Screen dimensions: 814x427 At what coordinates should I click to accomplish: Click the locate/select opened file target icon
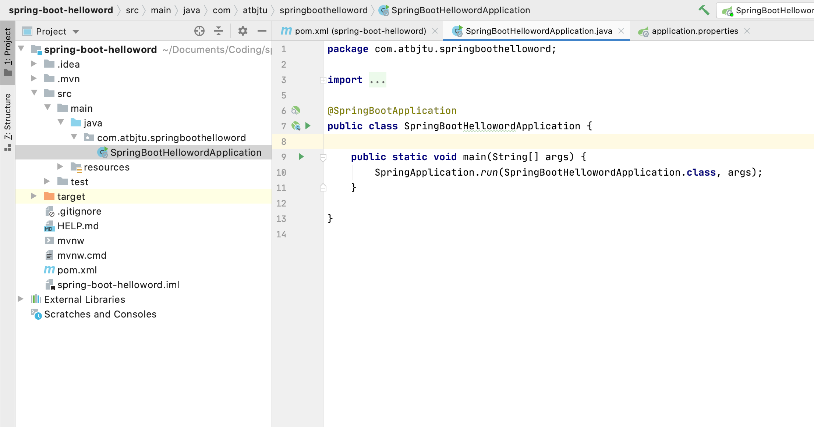199,31
